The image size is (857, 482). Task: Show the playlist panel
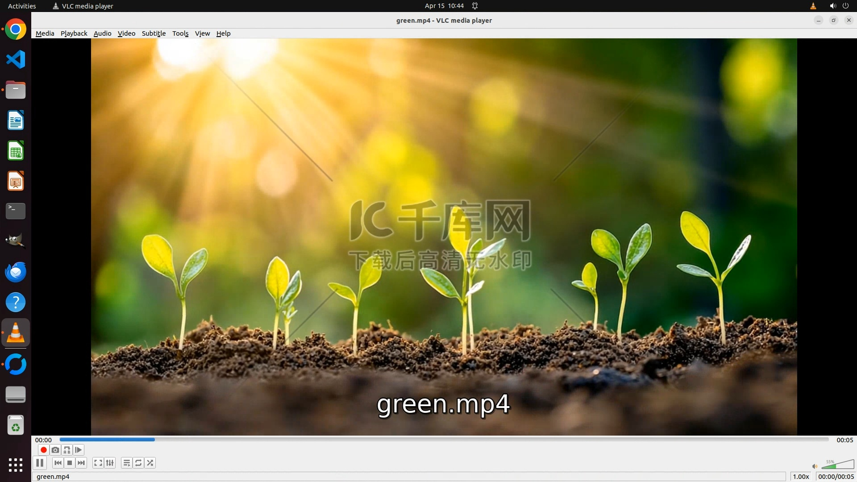[x=127, y=463]
